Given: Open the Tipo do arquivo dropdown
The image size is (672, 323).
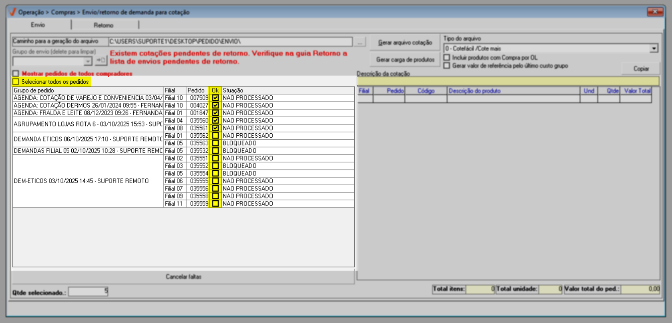Looking at the screenshot, I should coord(653,49).
